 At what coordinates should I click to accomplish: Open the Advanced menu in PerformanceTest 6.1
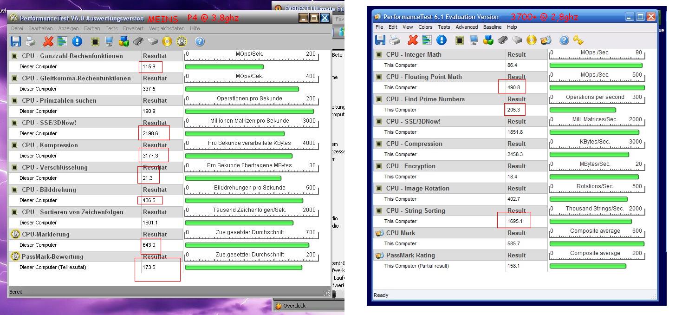point(467,27)
